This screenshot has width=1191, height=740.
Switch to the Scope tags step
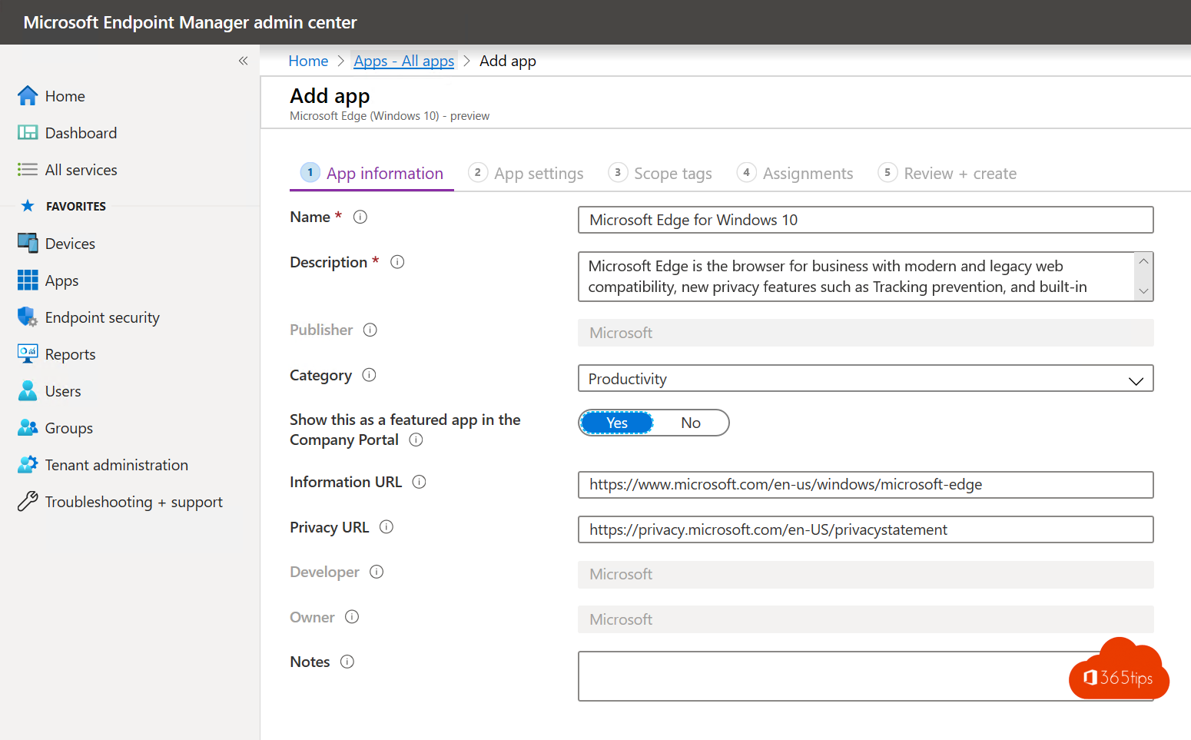point(660,173)
